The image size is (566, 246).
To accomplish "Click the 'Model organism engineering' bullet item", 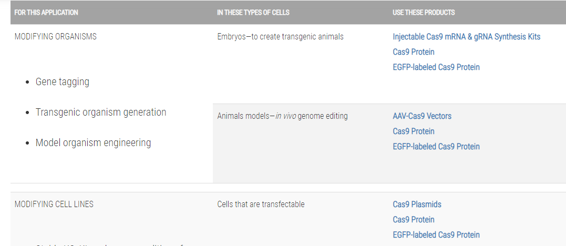I will pyautogui.click(x=93, y=142).
